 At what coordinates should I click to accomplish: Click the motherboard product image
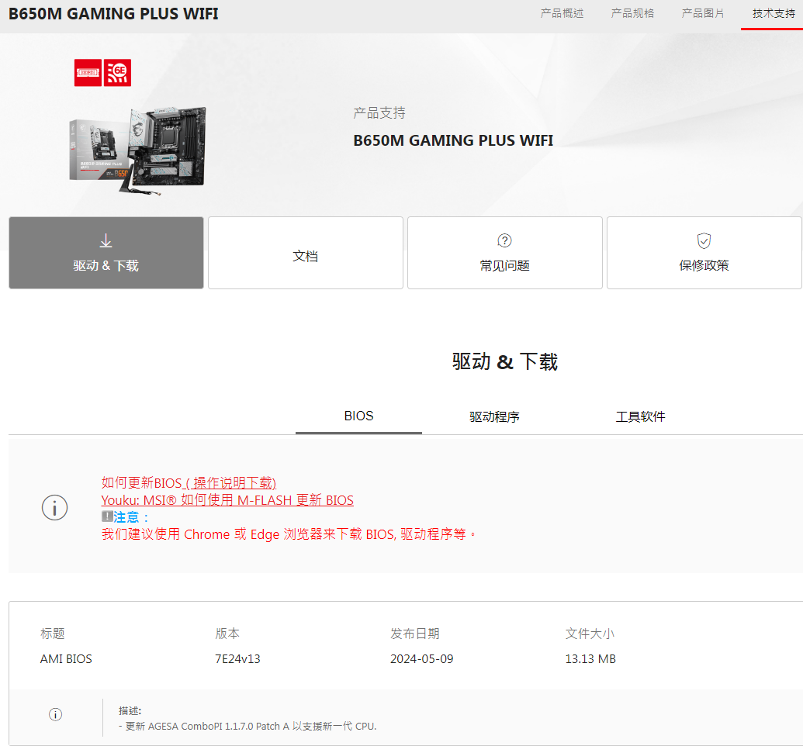138,150
